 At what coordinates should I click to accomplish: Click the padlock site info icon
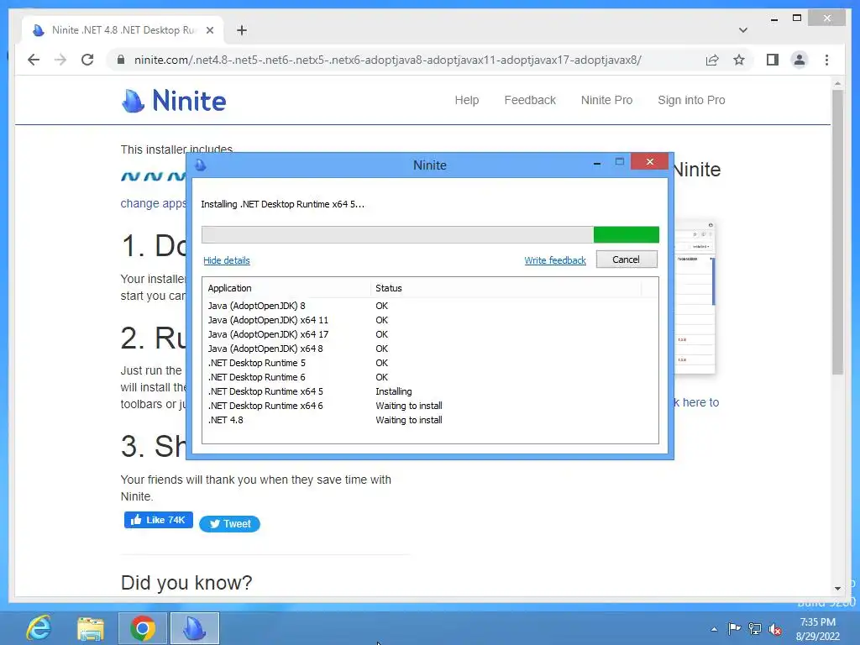[121, 60]
